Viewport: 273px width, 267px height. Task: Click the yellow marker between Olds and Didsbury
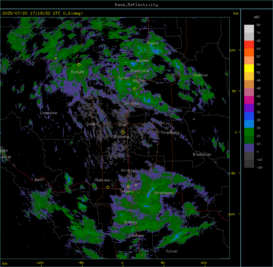(123, 132)
